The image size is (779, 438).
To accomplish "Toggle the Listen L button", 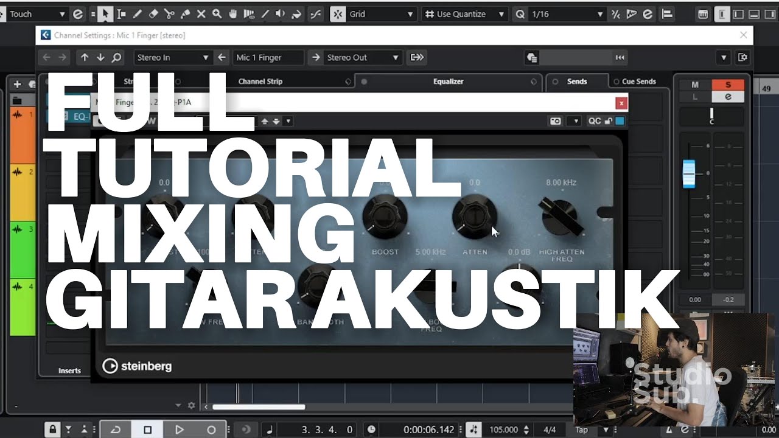I will pos(695,97).
